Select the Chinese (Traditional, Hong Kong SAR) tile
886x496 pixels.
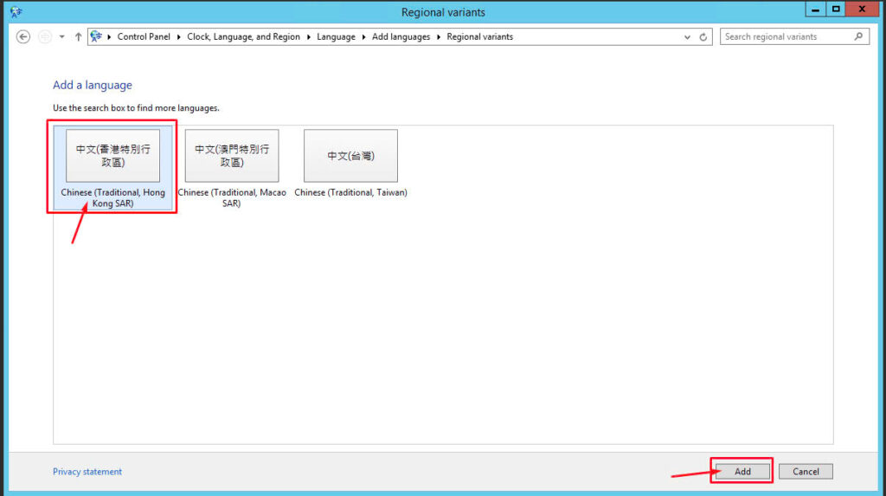(113, 168)
